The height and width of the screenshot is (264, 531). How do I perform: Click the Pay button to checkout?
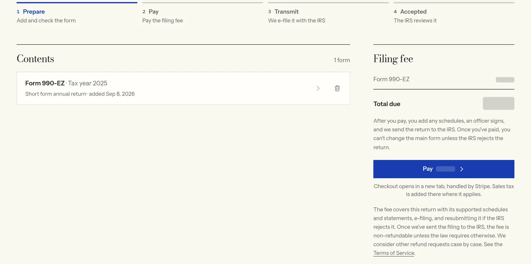click(x=444, y=169)
